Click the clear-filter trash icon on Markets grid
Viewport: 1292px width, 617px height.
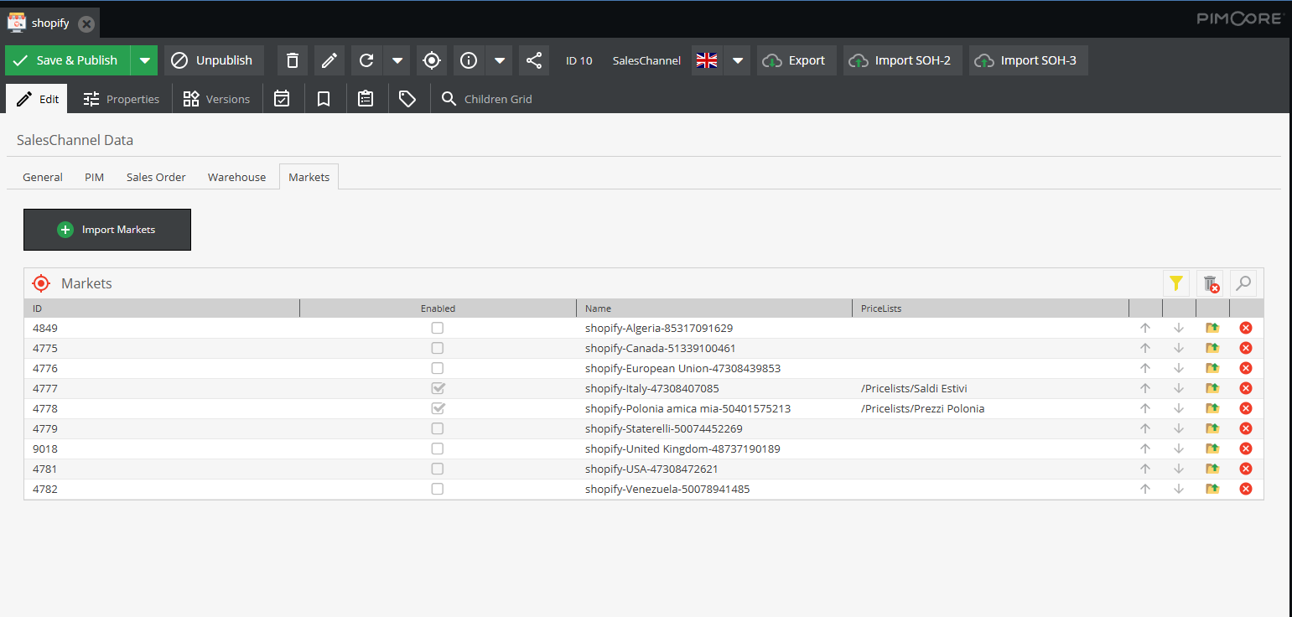[1210, 283]
